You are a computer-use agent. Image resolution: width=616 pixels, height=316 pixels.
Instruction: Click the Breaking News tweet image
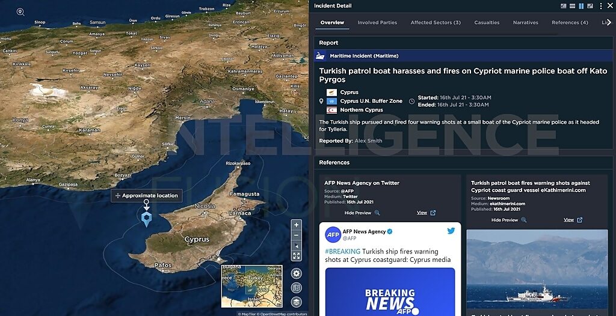[390, 291]
